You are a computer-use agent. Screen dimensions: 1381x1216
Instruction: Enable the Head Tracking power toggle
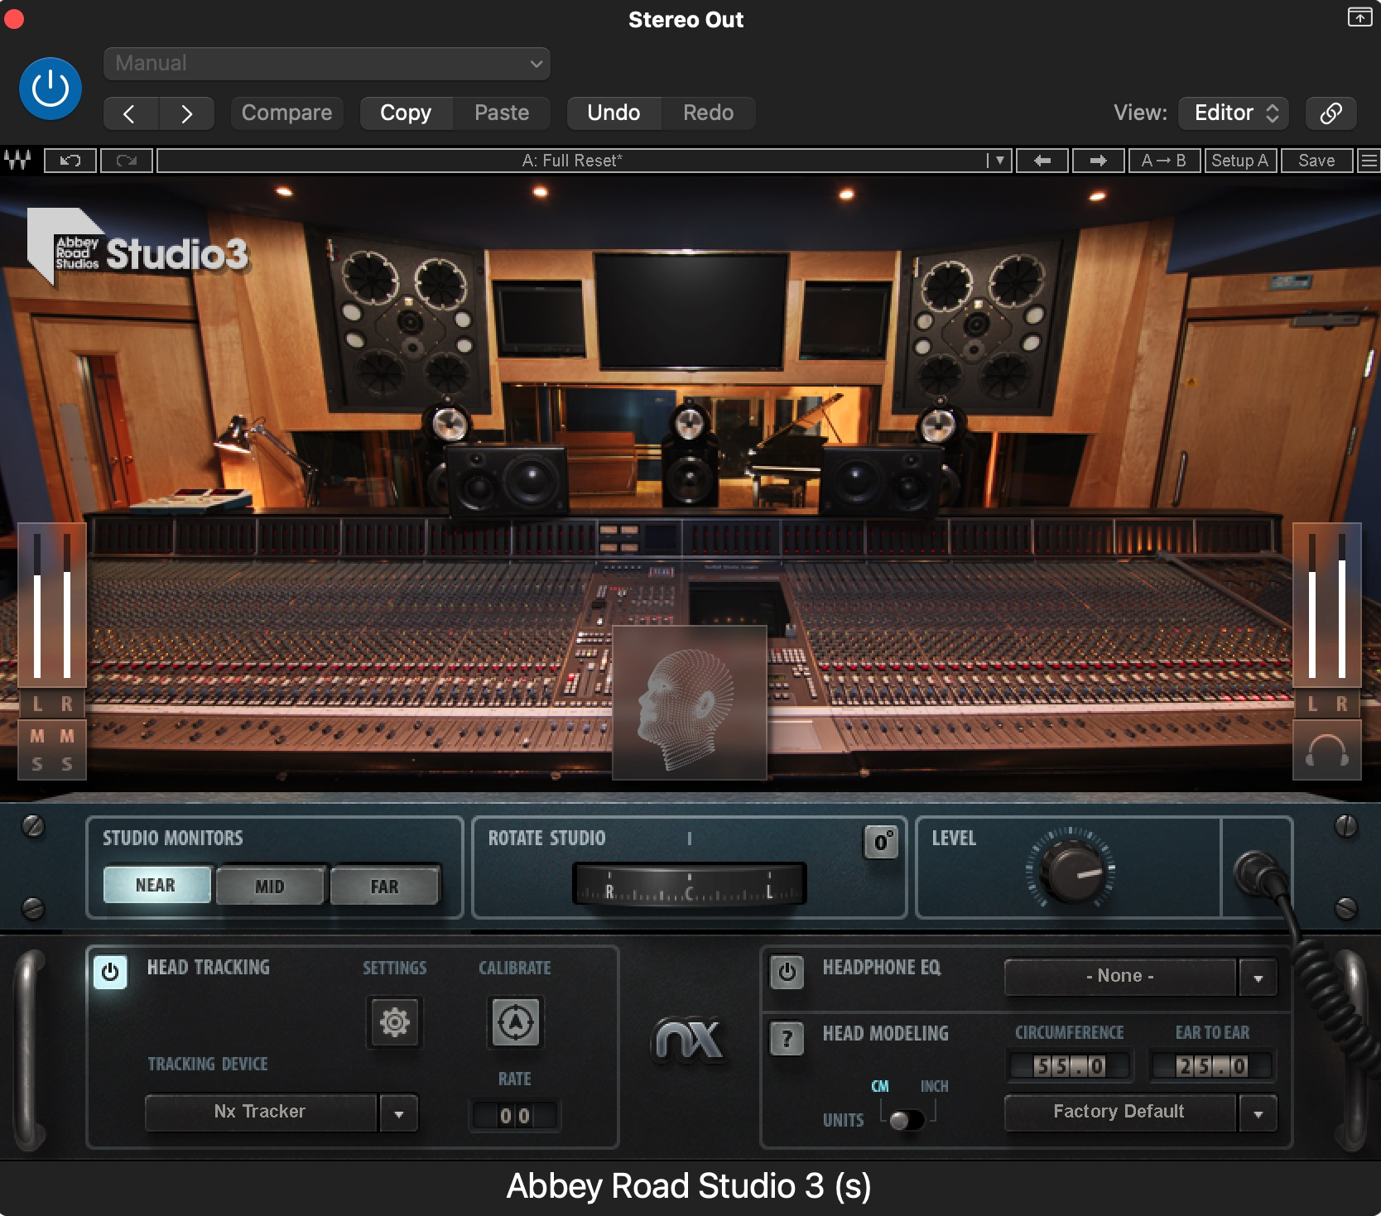[110, 973]
